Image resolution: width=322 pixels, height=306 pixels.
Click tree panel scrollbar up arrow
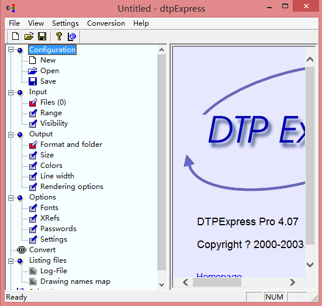pyautogui.click(x=162, y=50)
